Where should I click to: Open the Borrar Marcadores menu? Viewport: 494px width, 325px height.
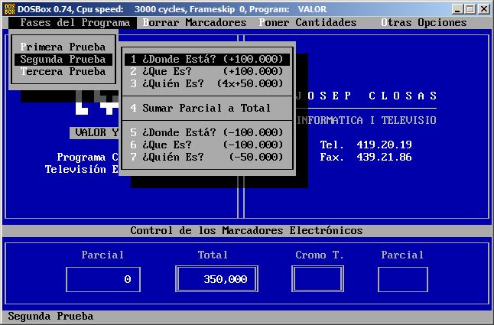click(x=194, y=22)
